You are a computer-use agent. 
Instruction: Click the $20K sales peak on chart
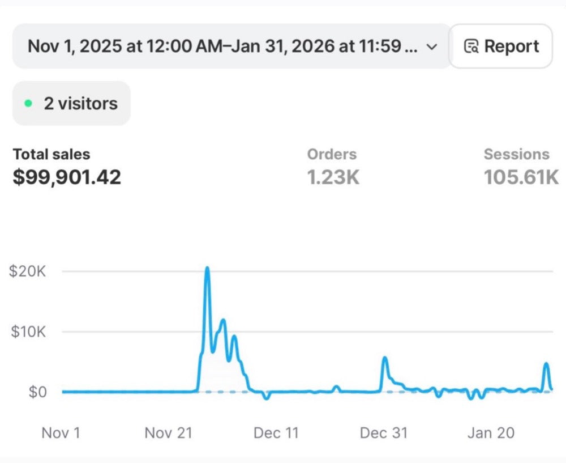[x=207, y=268]
